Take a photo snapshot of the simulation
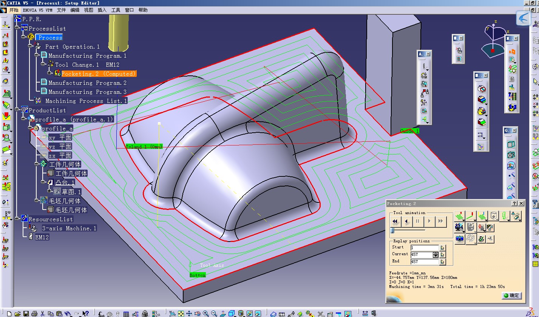Screen dimensions: 539x317 click(x=459, y=239)
